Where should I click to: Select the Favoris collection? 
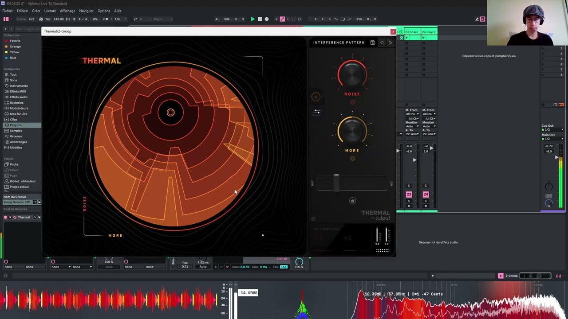coord(15,41)
